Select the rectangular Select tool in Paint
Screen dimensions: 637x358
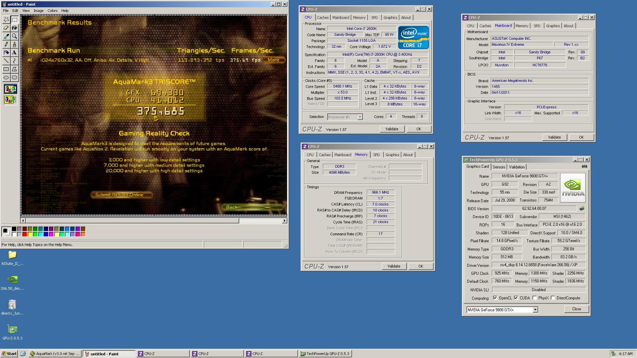[14, 20]
